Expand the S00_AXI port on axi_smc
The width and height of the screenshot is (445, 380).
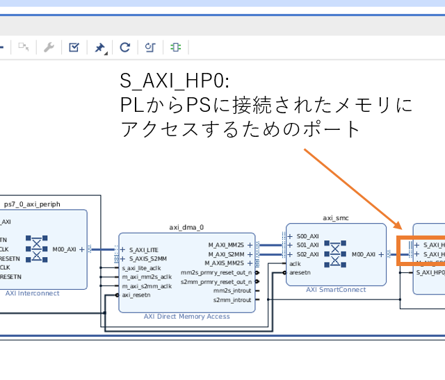point(291,236)
